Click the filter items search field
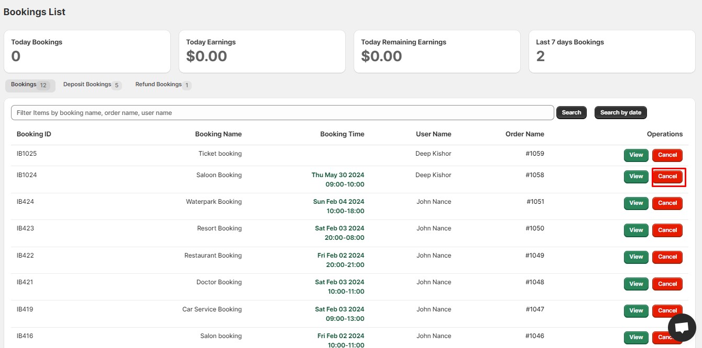Image resolution: width=702 pixels, height=348 pixels. pos(282,113)
